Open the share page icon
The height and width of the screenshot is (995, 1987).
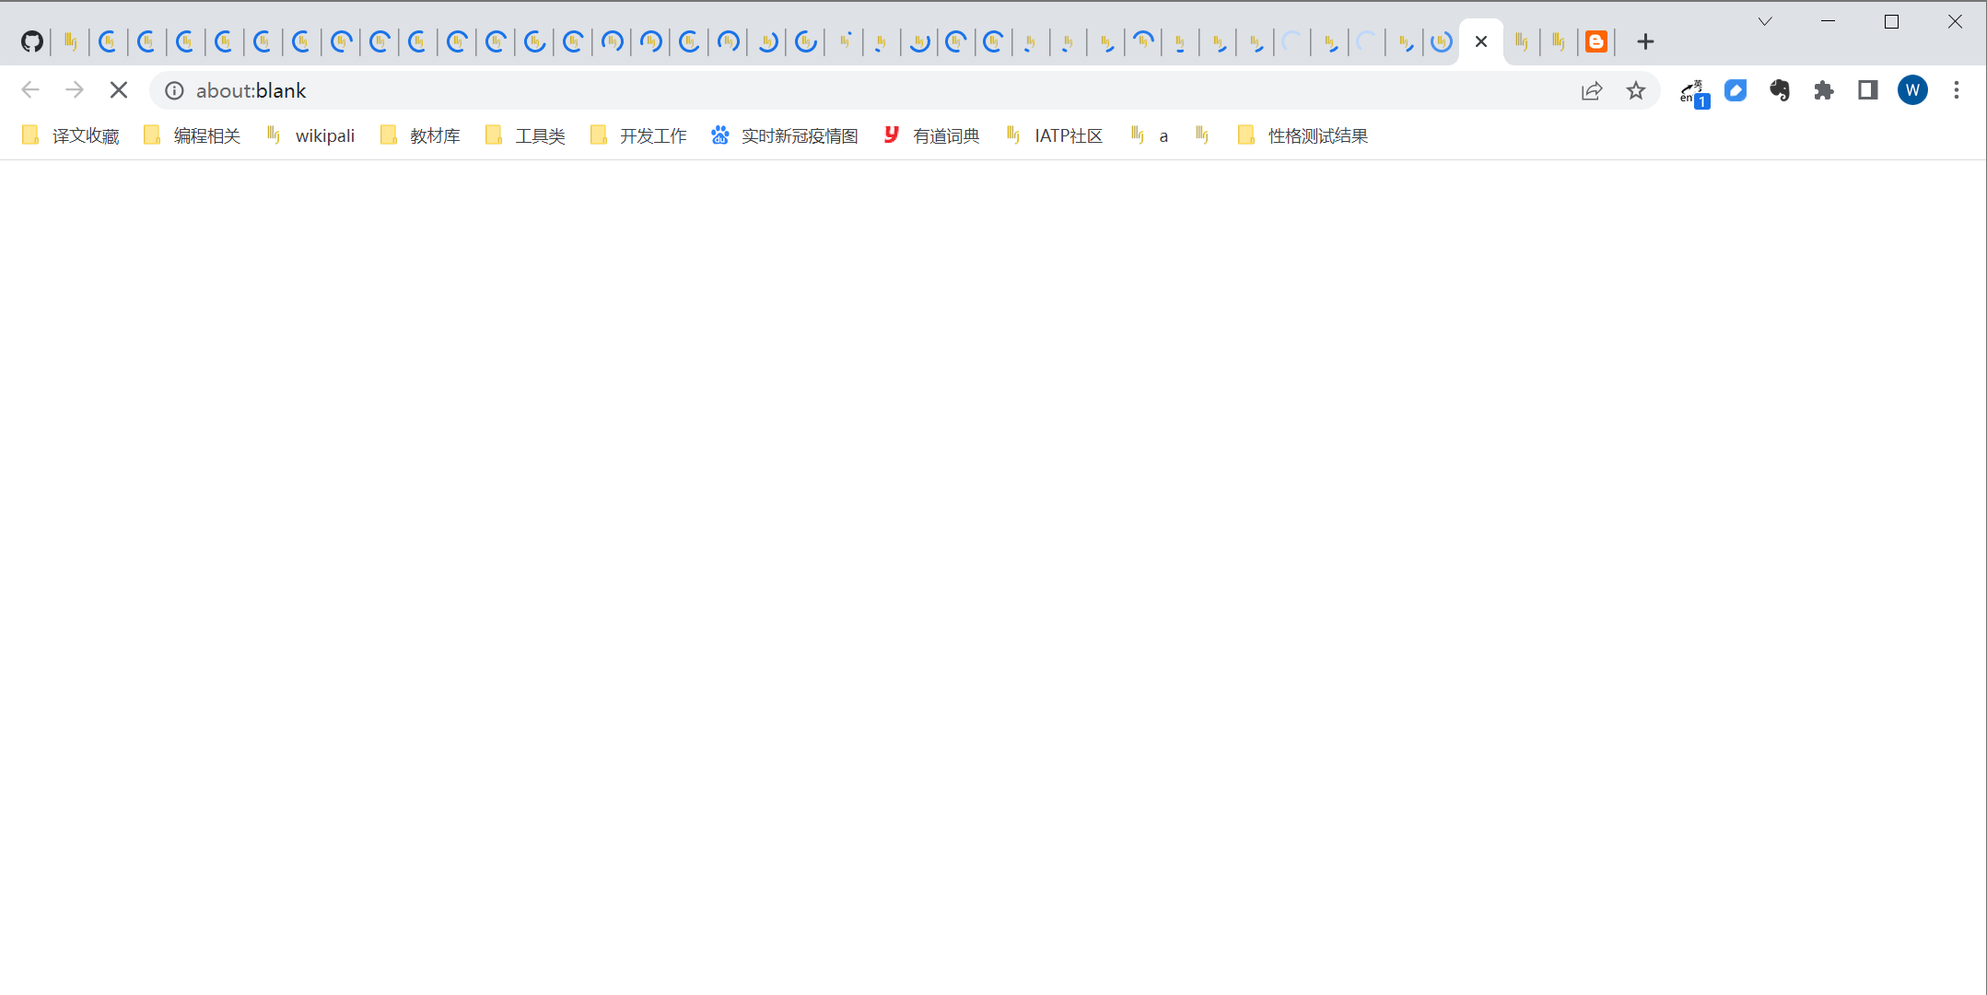(x=1592, y=90)
